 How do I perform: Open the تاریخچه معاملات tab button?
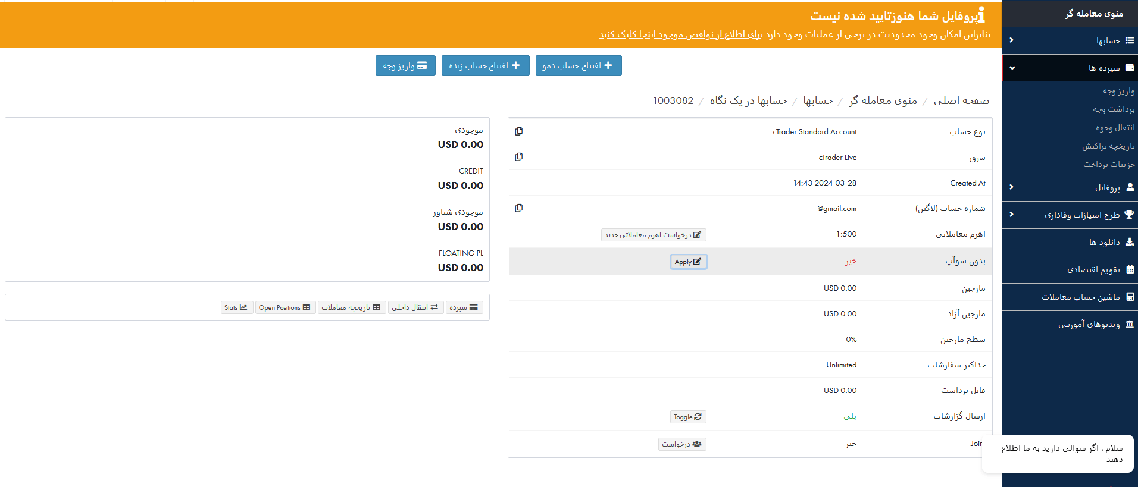click(x=351, y=307)
